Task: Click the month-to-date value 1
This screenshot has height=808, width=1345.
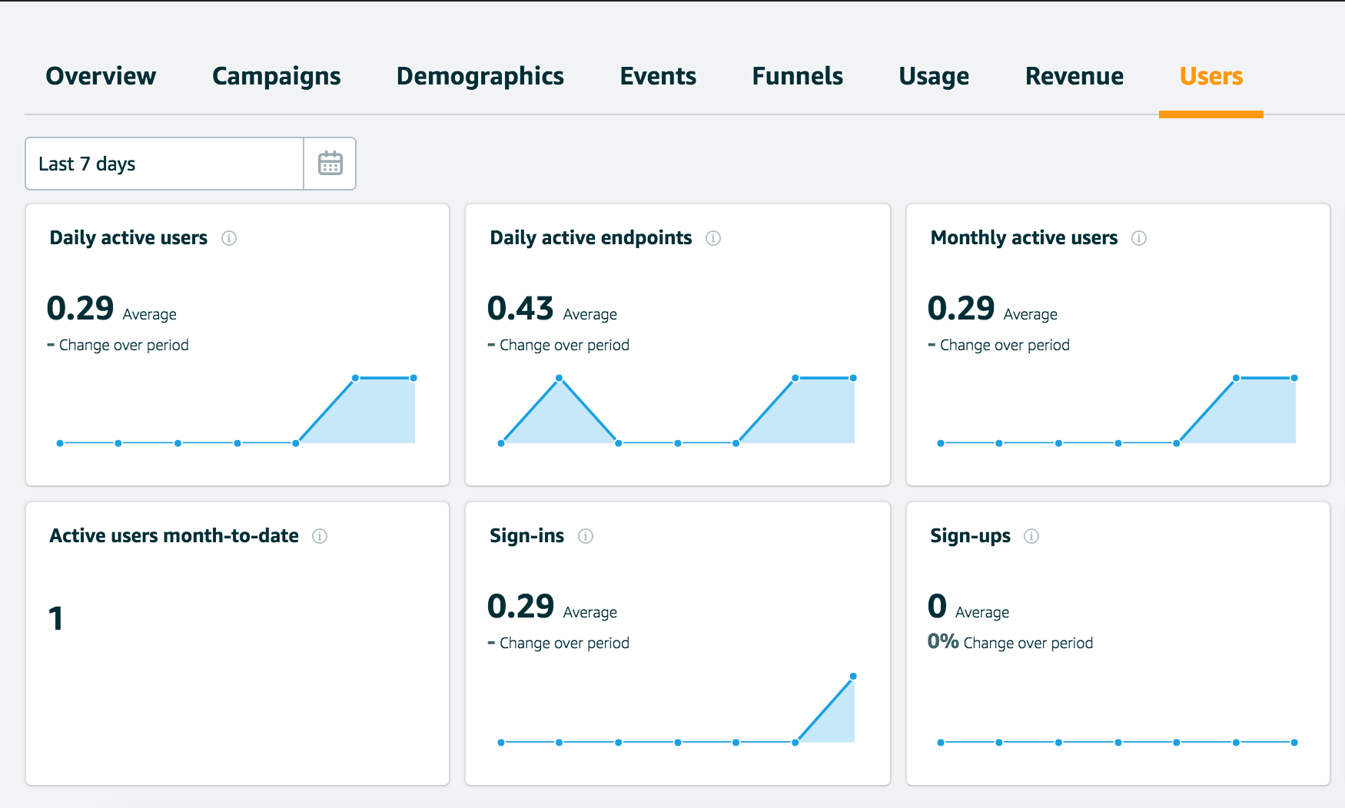Action: tap(55, 618)
